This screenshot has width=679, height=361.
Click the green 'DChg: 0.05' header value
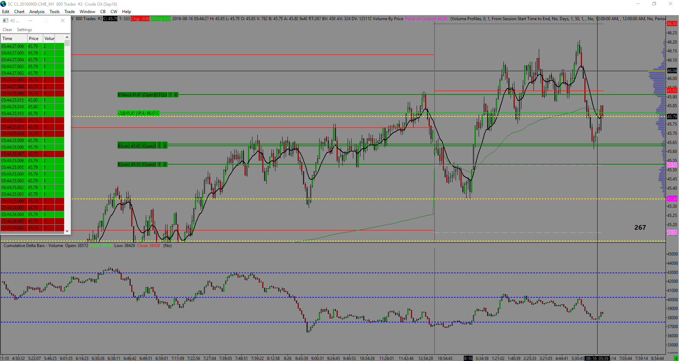click(161, 19)
